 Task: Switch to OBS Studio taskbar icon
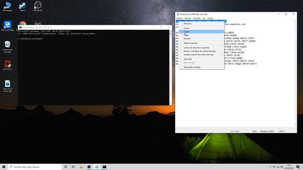tap(89, 167)
